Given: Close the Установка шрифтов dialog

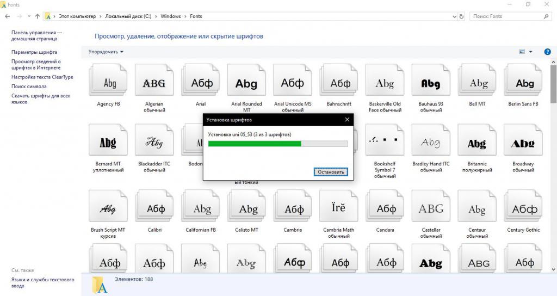Looking at the screenshot, I should [x=347, y=120].
